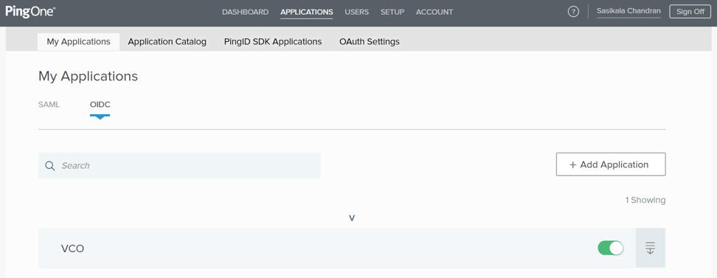
Task: Select the OIDC sub-tab
Action: click(100, 105)
